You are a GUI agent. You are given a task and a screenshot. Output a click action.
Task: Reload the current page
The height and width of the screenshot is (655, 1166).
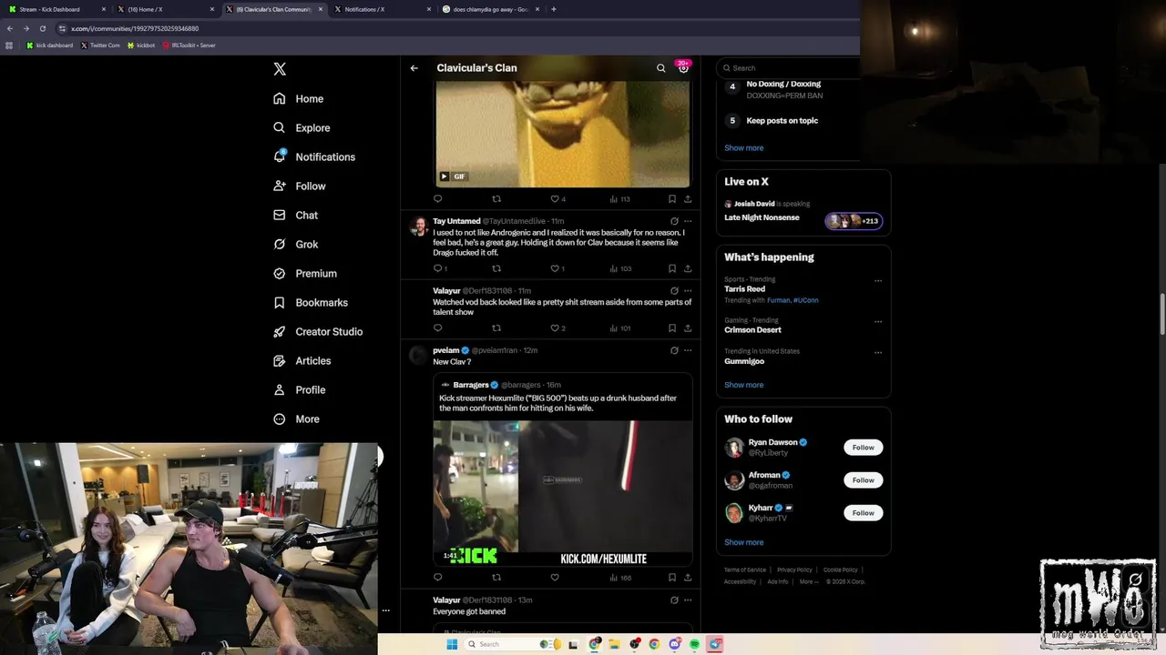(x=43, y=28)
